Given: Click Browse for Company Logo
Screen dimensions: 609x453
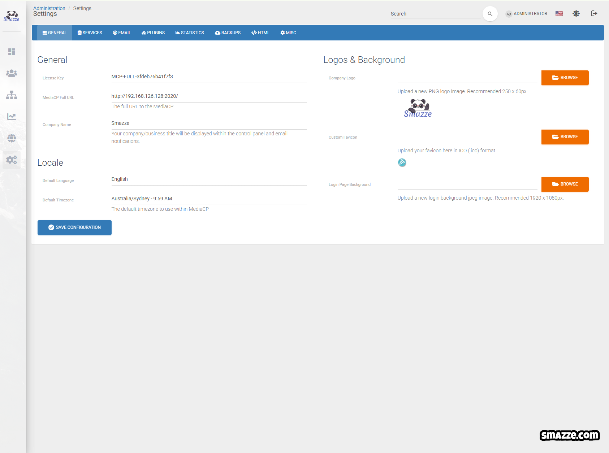Looking at the screenshot, I should tap(565, 78).
